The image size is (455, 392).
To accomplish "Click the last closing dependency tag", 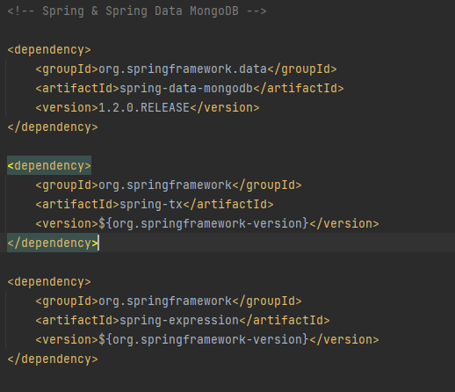I will click(53, 359).
